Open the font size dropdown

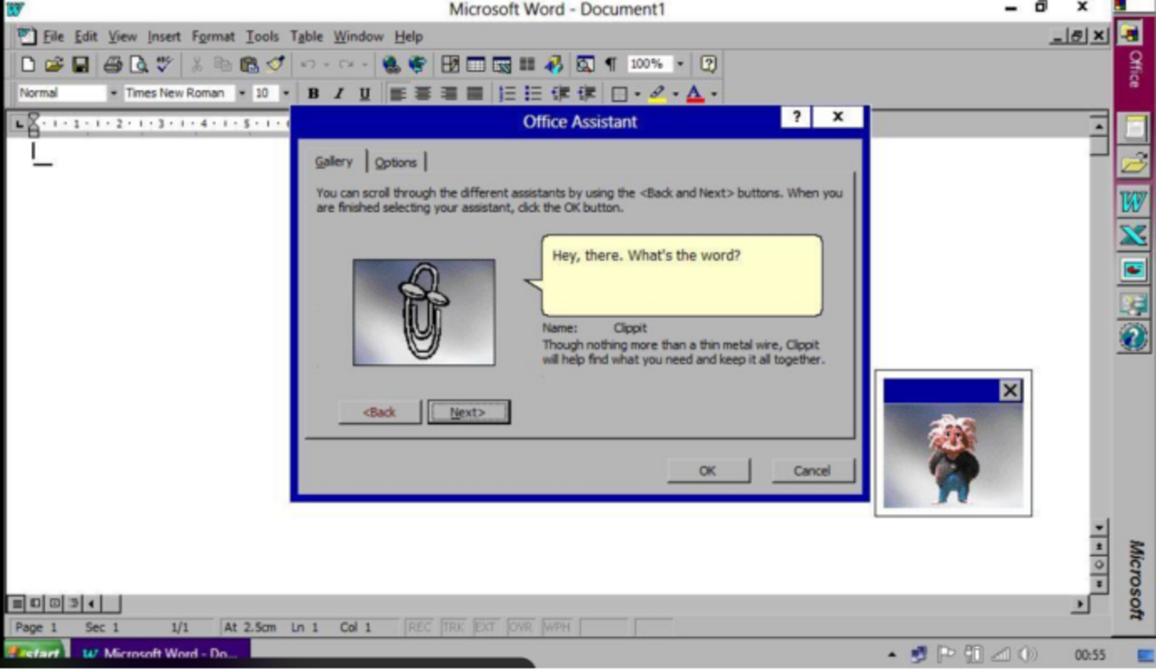pyautogui.click(x=285, y=94)
